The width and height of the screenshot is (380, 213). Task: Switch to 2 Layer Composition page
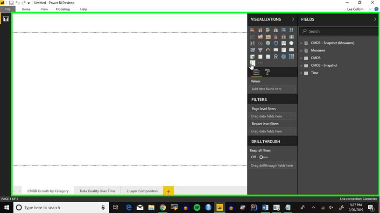(142, 191)
